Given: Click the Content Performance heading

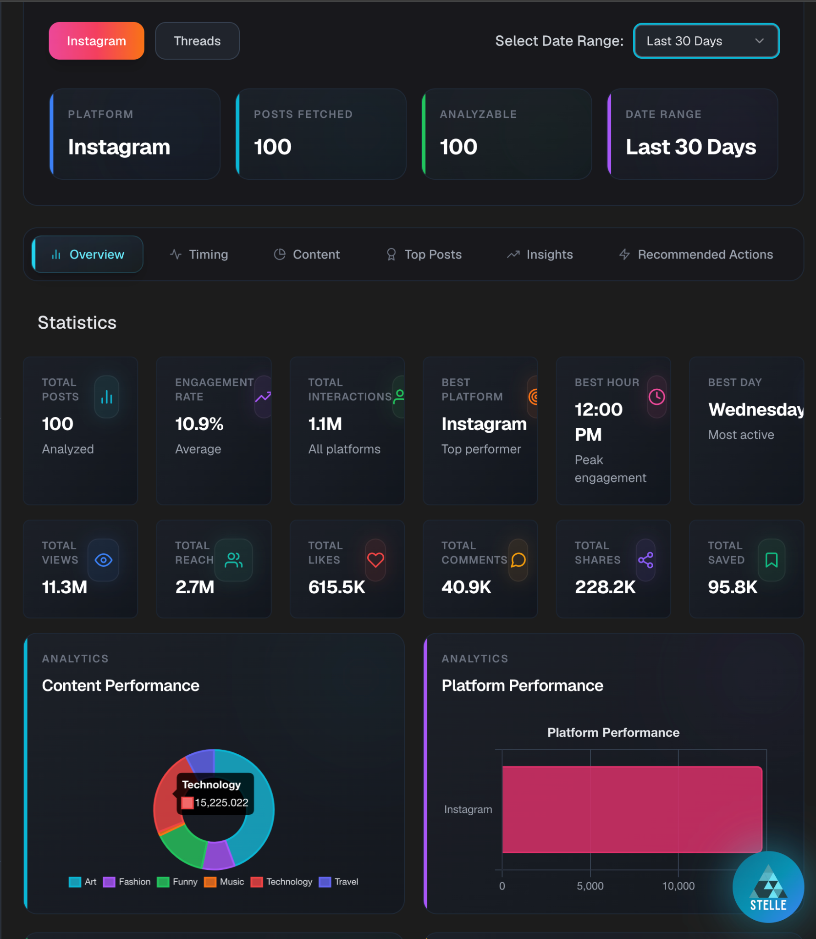Looking at the screenshot, I should (x=121, y=685).
